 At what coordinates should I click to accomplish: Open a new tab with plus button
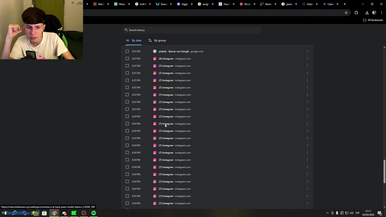345,4
